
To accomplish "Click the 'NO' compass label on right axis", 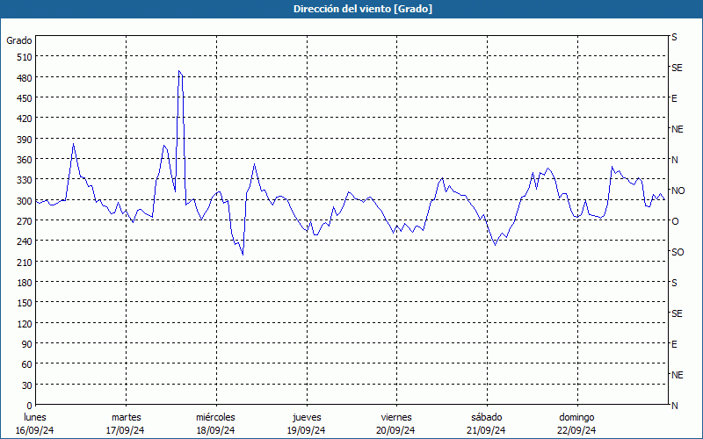I will pos(678,191).
